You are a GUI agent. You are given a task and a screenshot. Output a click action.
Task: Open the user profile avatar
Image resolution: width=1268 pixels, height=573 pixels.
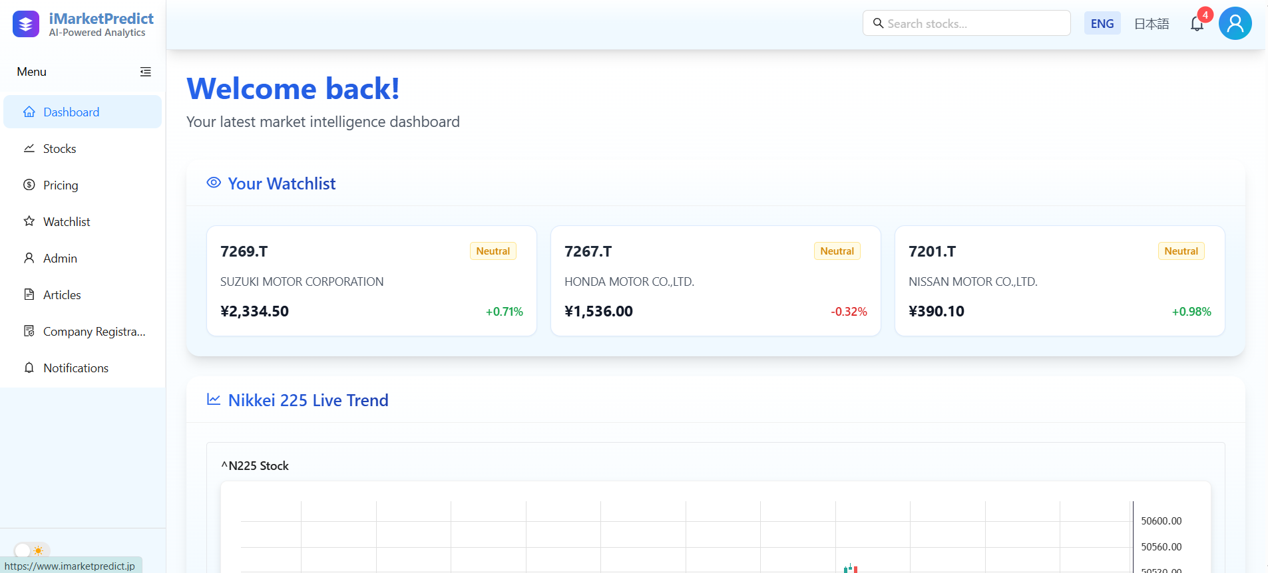[x=1235, y=24]
